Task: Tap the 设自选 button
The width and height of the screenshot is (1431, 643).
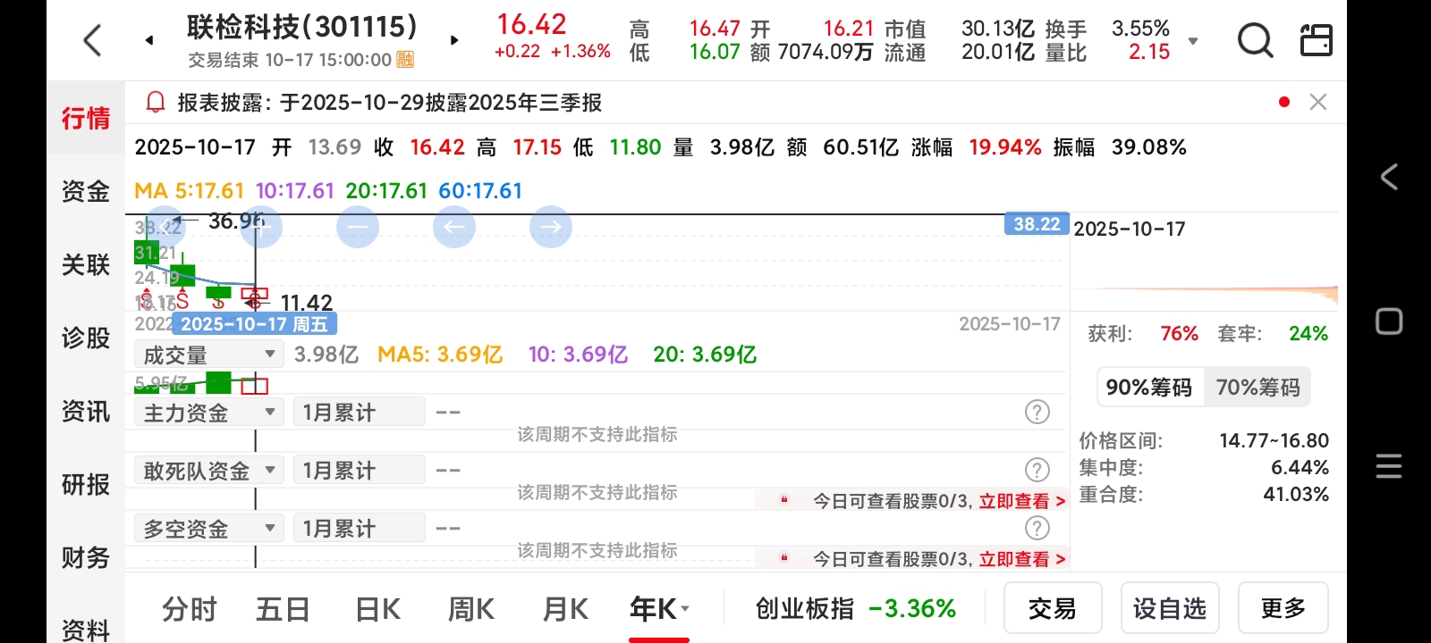Action: [x=1170, y=608]
